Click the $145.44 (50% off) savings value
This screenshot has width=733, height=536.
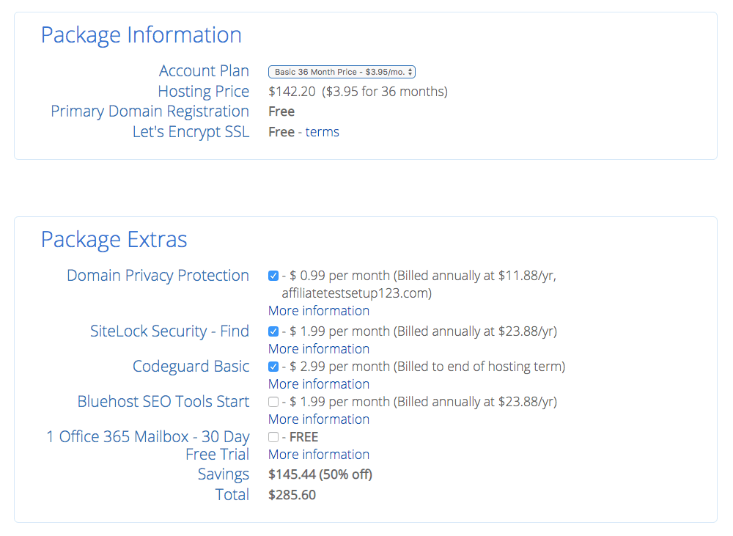point(320,474)
